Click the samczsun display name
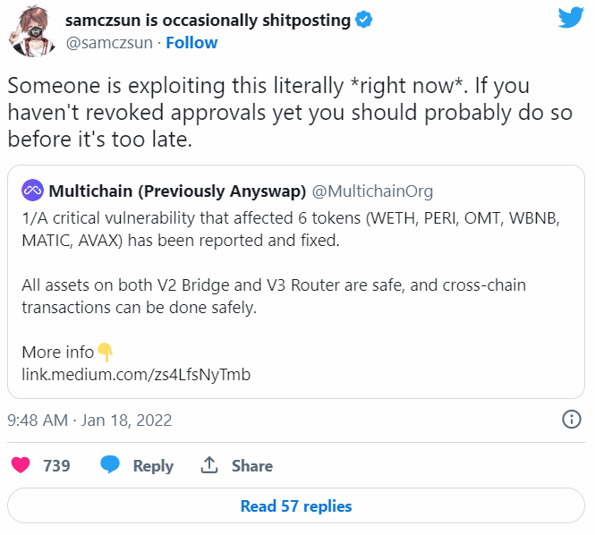The height and width of the screenshot is (535, 595). 208,20
